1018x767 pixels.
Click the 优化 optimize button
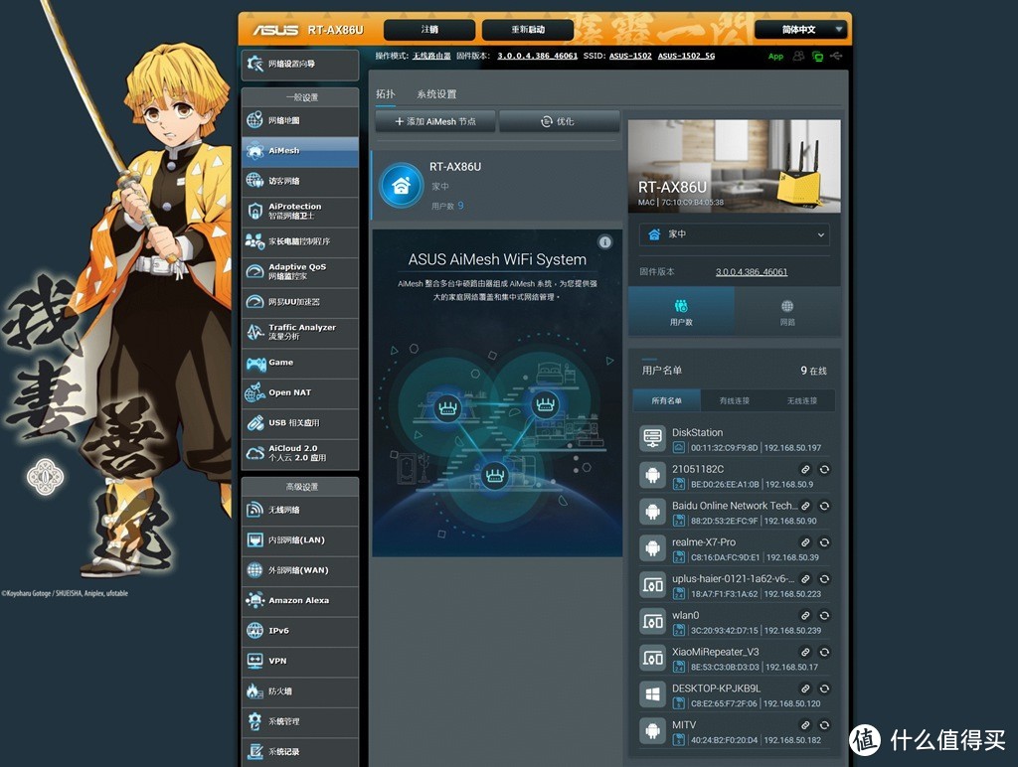click(x=559, y=121)
